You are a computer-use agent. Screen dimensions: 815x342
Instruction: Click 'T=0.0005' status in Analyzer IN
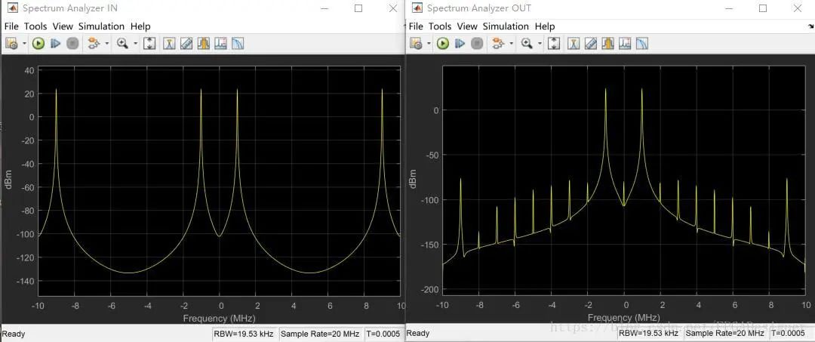(x=383, y=334)
